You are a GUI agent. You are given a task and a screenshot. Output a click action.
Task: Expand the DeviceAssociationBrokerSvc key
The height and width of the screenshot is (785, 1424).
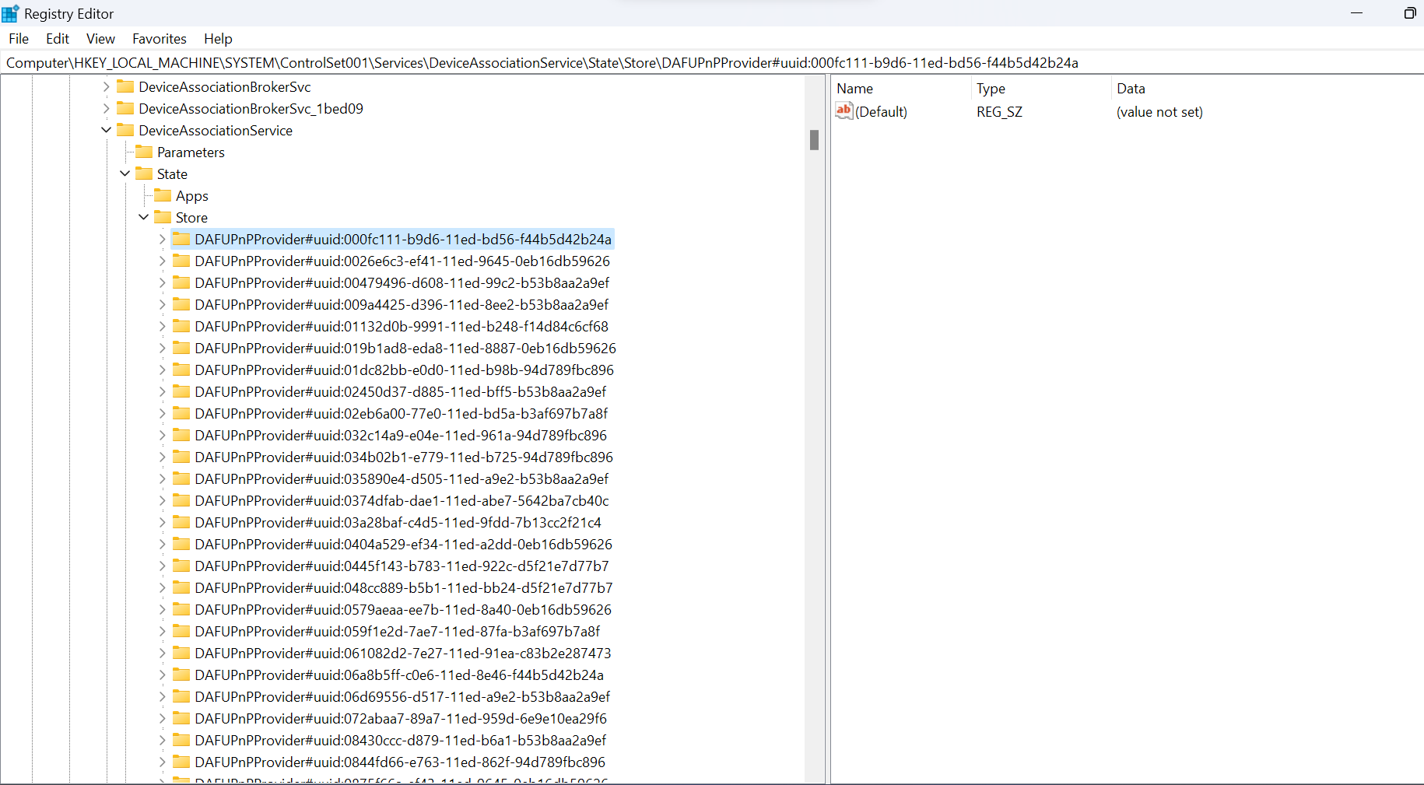pyautogui.click(x=106, y=87)
